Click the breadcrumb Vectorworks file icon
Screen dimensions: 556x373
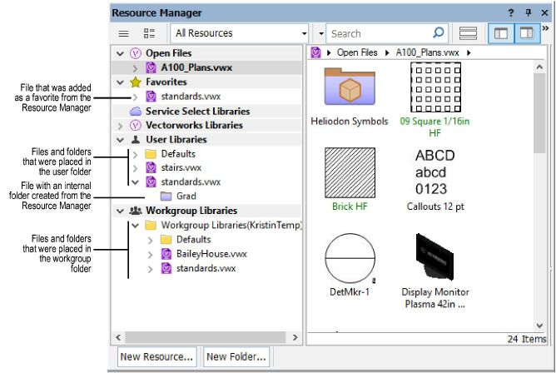[315, 52]
